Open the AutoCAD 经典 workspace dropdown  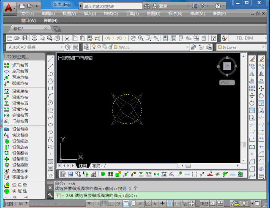coord(61,47)
